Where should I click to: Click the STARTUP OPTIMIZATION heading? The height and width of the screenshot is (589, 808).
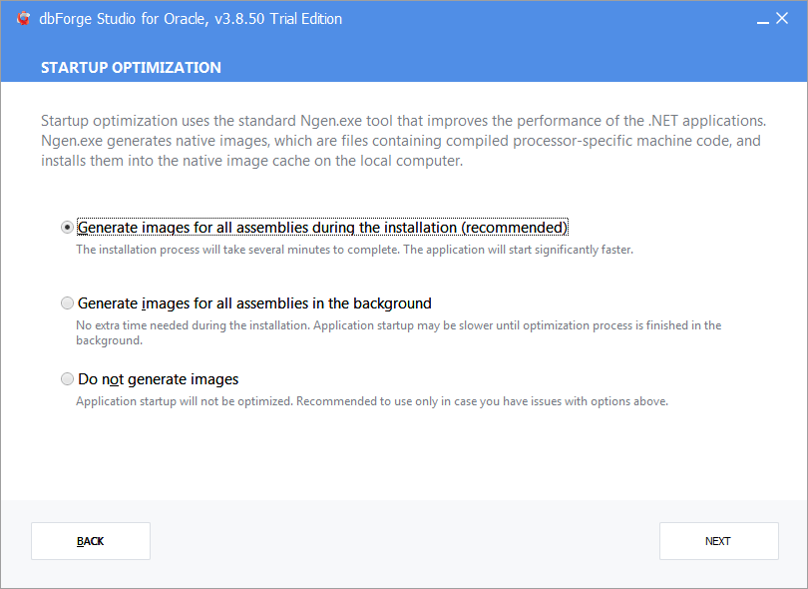tap(131, 68)
